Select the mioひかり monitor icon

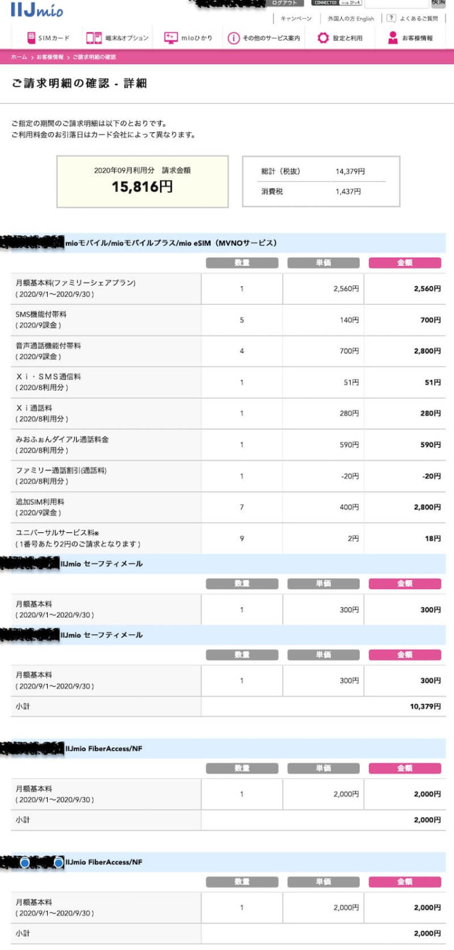tap(171, 37)
